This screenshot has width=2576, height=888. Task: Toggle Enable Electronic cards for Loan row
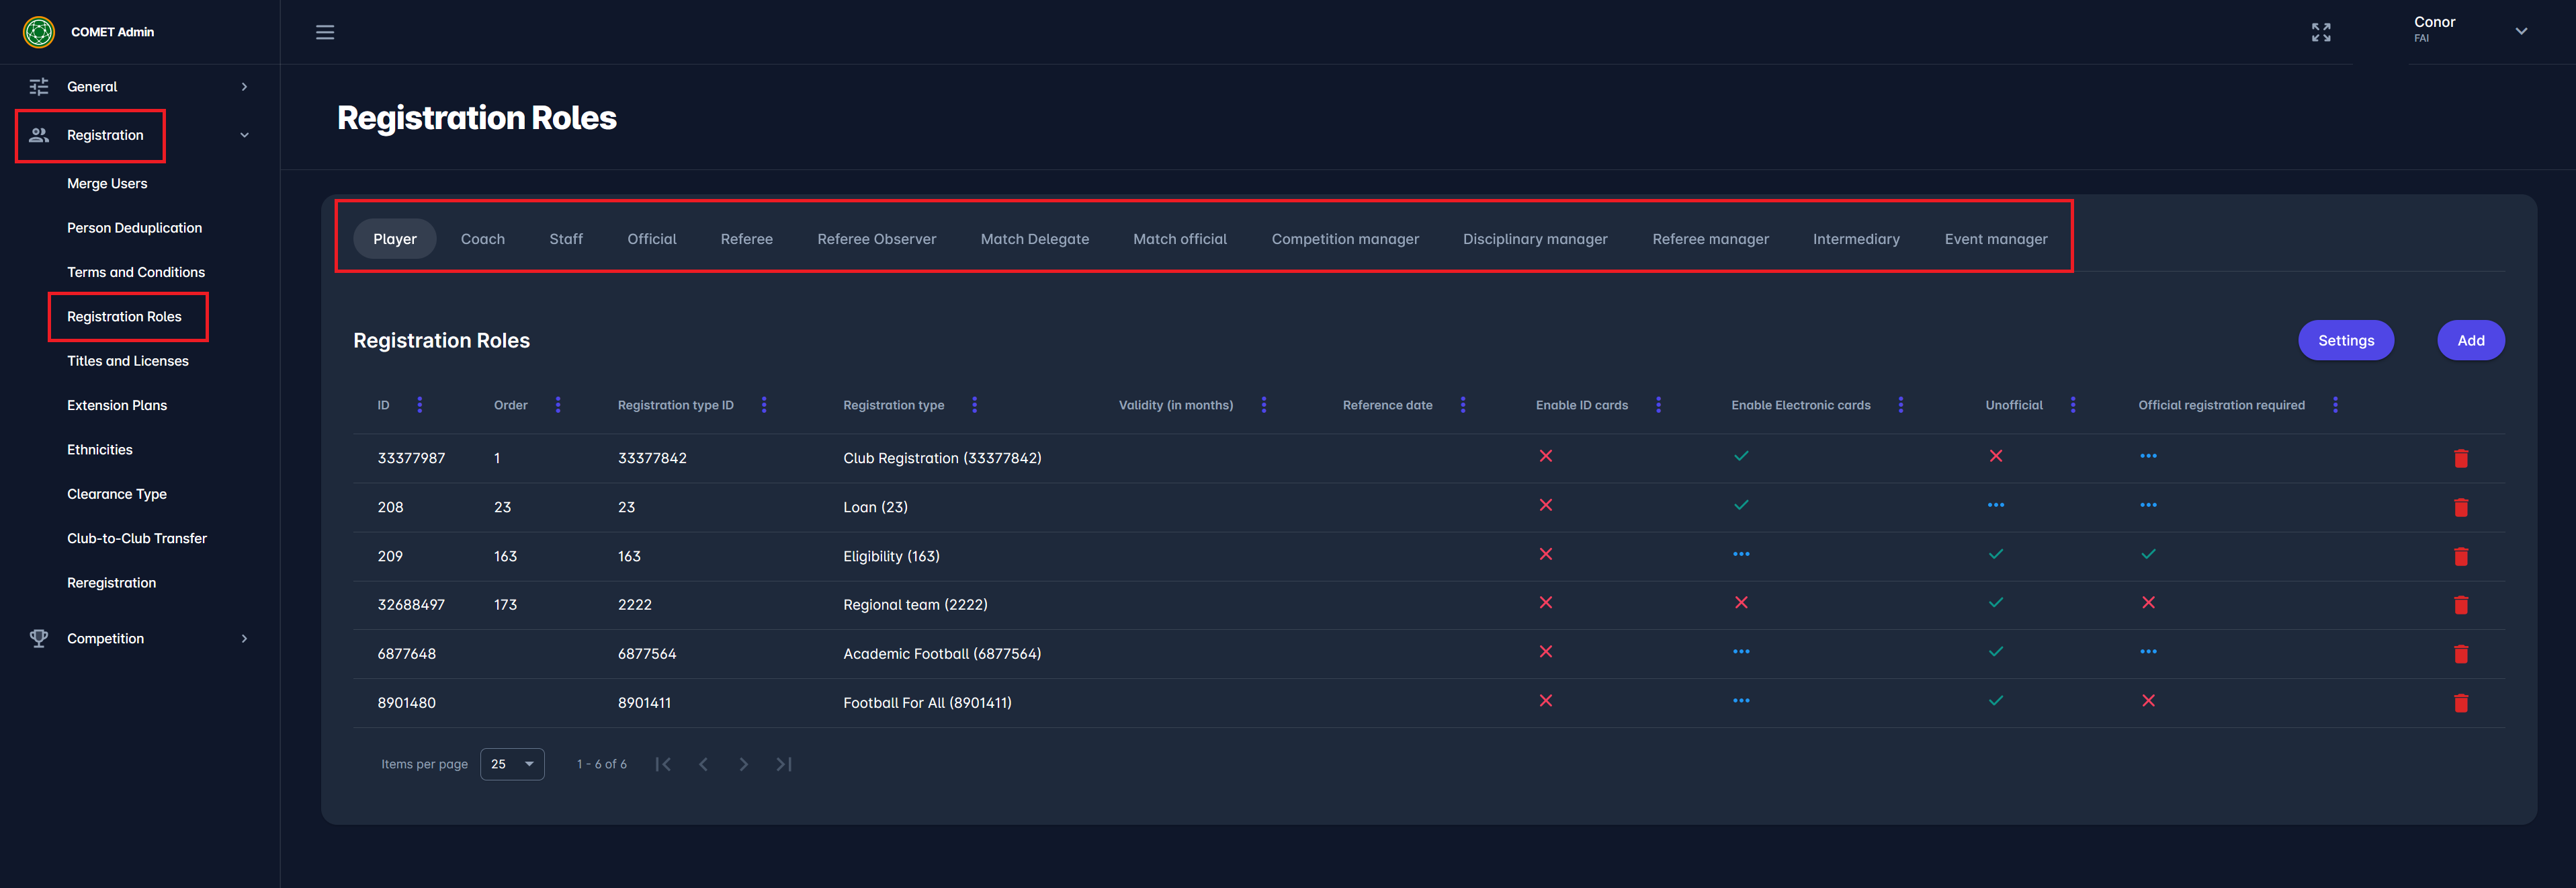click(1741, 505)
